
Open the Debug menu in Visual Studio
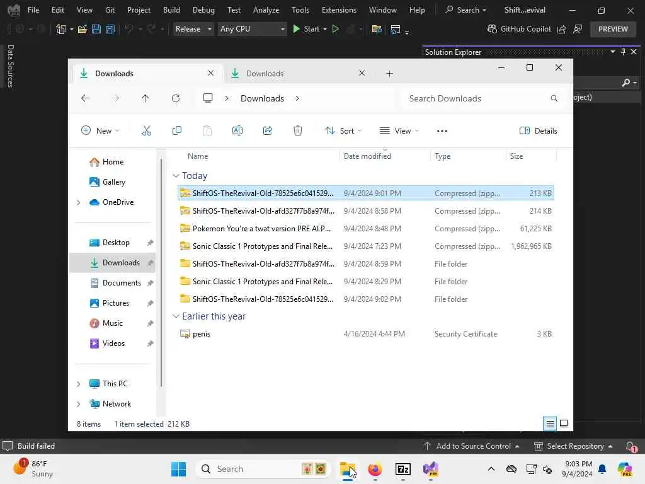203,10
